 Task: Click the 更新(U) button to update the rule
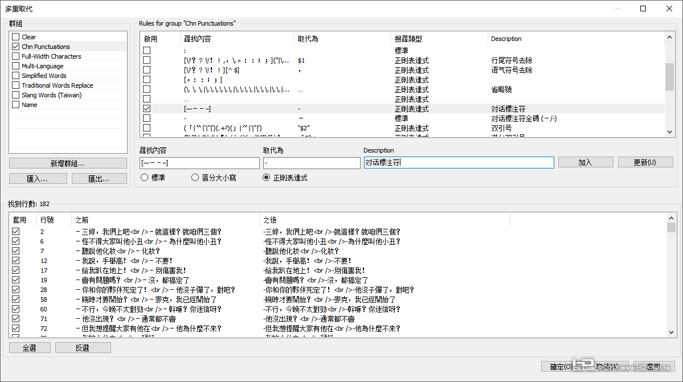(645, 162)
